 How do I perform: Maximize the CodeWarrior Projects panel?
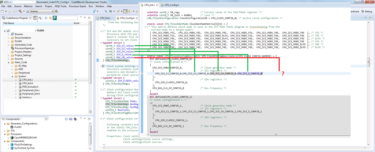pos(89,18)
